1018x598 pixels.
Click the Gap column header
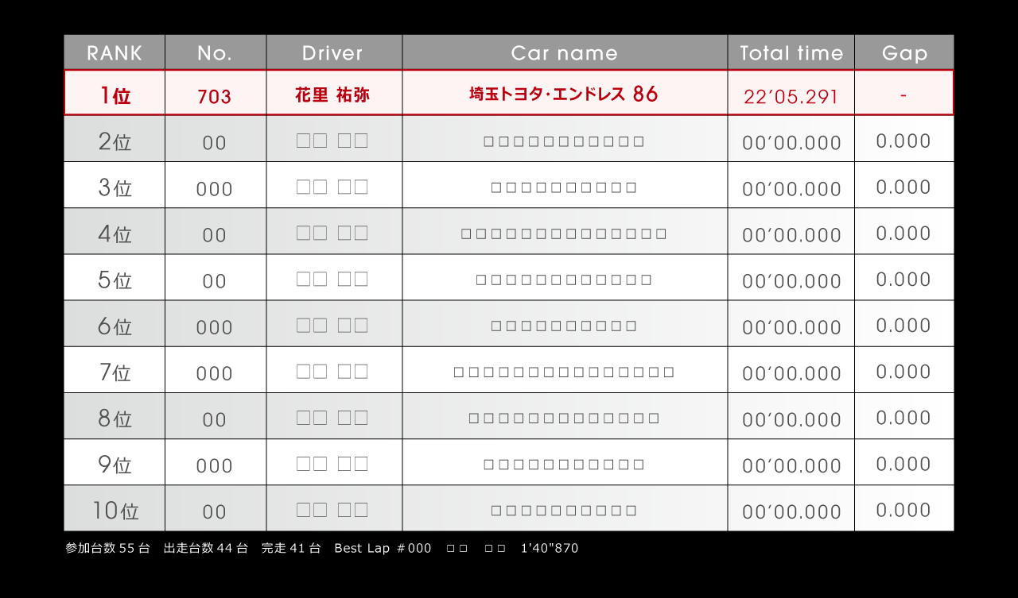click(904, 52)
